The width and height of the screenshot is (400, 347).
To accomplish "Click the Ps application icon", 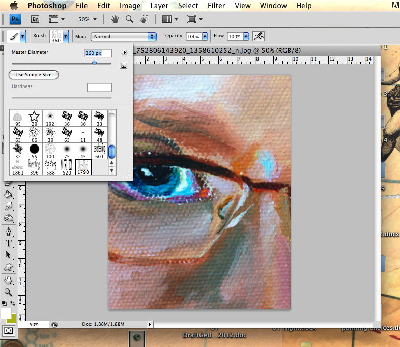I will (15, 19).
